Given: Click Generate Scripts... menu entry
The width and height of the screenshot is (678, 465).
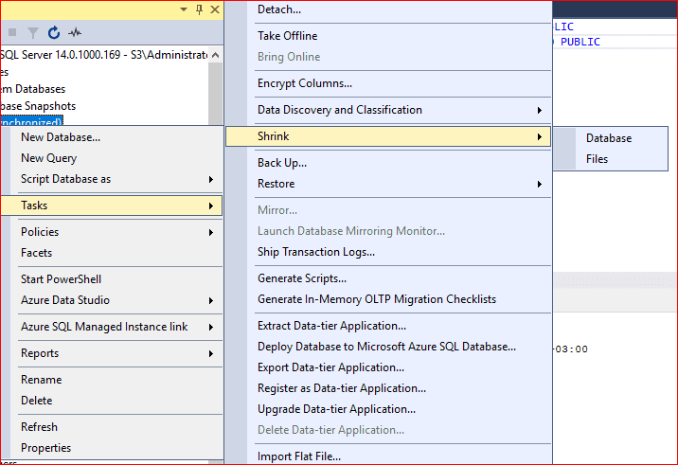Looking at the screenshot, I should (x=302, y=278).
